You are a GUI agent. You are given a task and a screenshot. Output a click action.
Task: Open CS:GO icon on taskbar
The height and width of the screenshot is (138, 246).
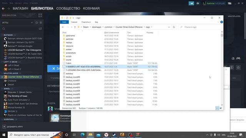[122, 135]
